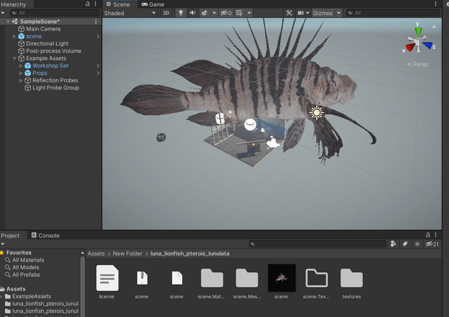Screen dimensions: 449x317
Task: Select camera gizmo in scene view
Action: click(273, 143)
